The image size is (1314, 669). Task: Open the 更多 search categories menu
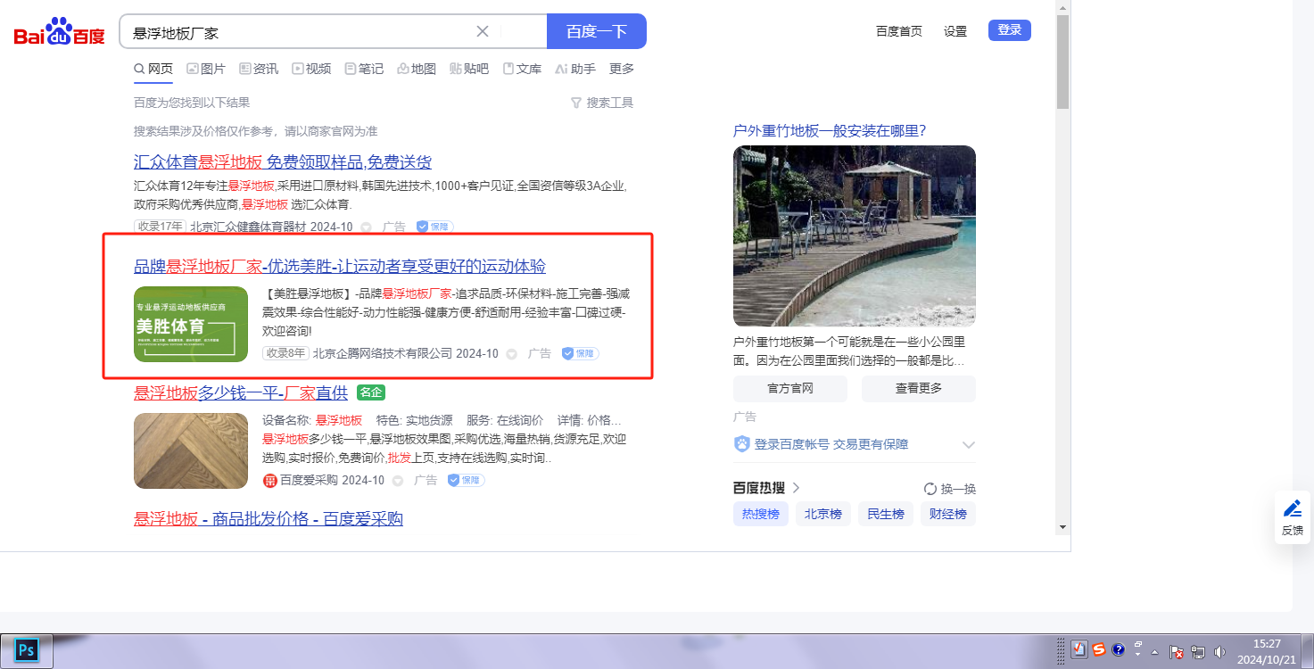(x=622, y=69)
